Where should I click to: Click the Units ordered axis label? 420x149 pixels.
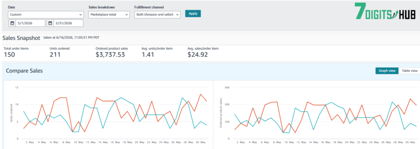11,113
